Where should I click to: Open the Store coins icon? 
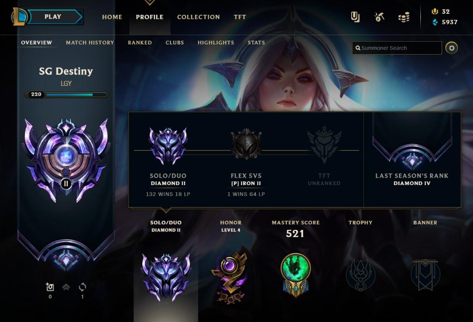point(404,17)
